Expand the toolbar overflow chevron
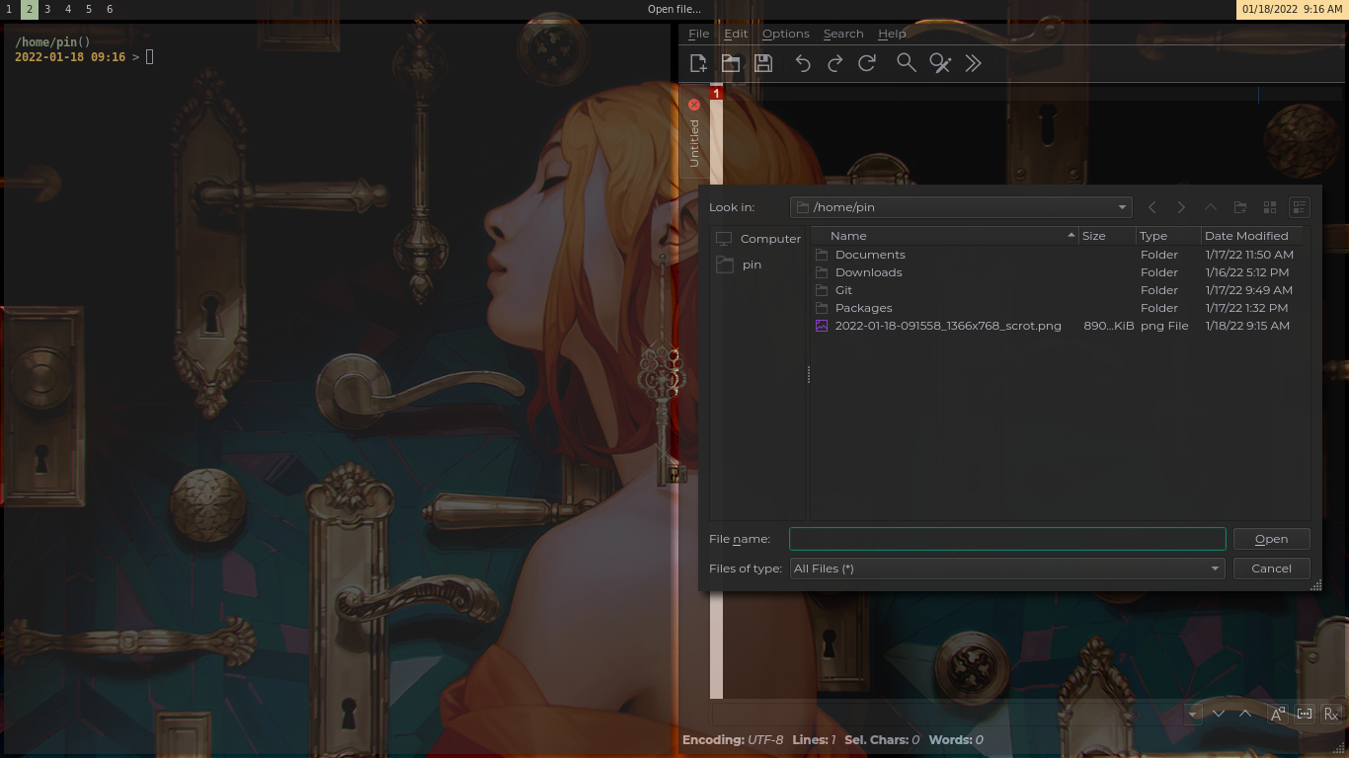The width and height of the screenshot is (1349, 758). (974, 62)
